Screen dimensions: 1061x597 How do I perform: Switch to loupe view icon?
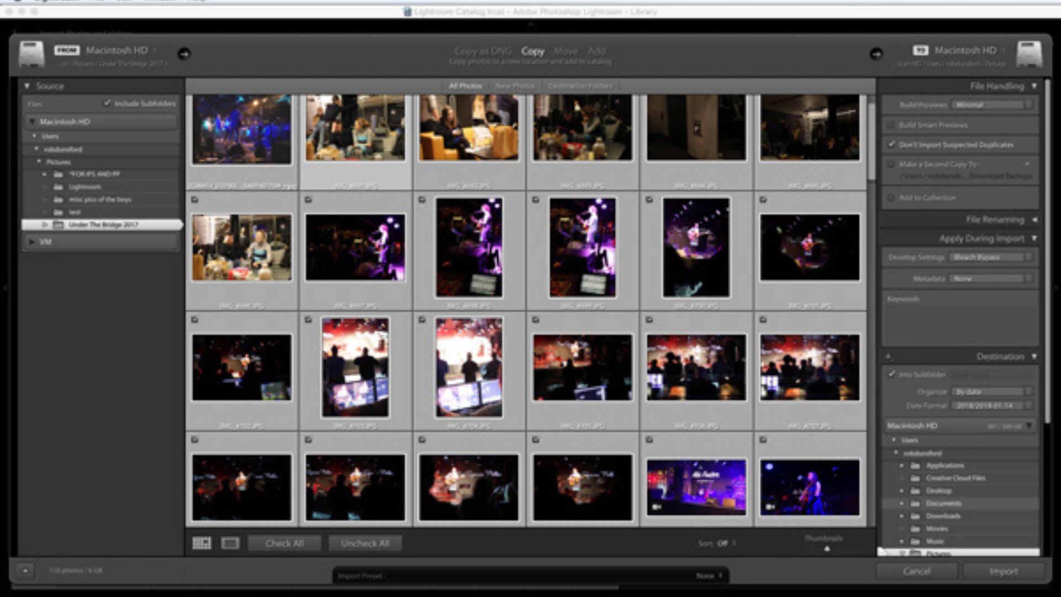[x=230, y=543]
